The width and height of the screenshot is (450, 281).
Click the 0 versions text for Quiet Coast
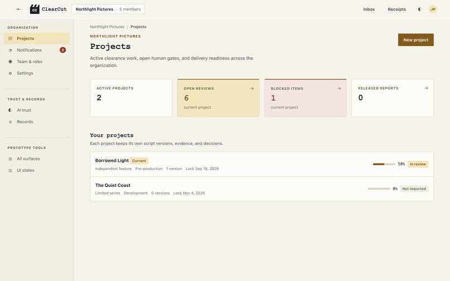click(x=160, y=193)
